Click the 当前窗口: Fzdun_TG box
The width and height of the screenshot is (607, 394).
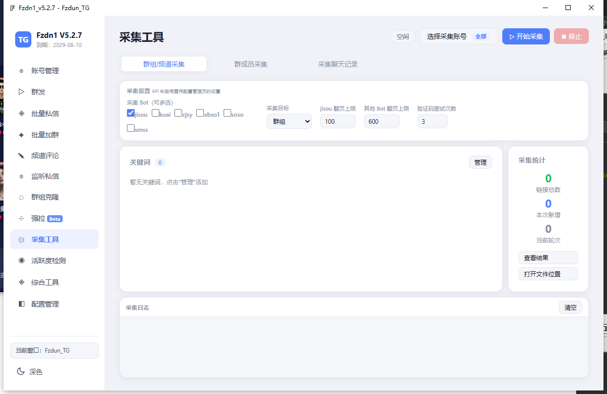pos(54,351)
